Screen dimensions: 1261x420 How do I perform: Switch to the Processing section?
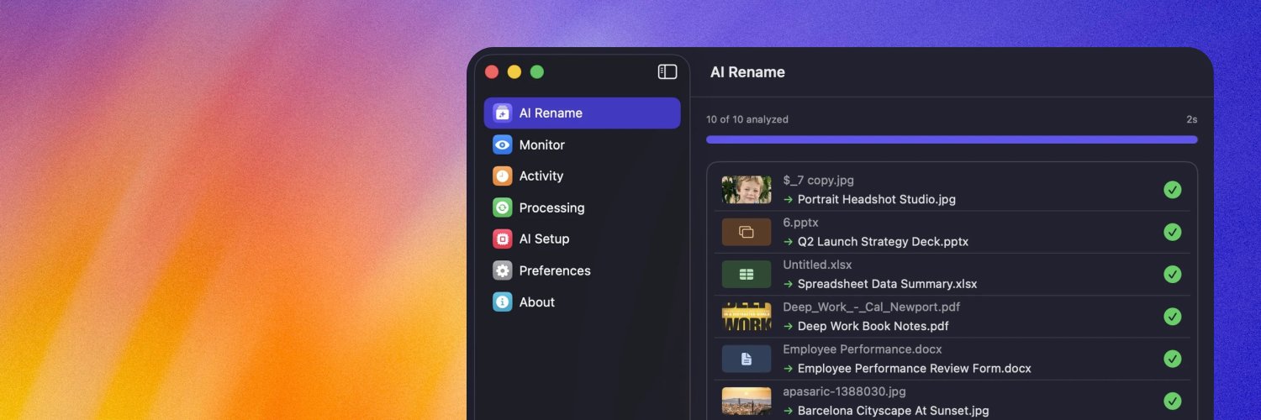[x=582, y=207]
